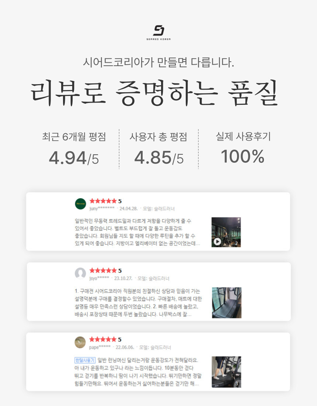Click the green avatar of reviewer juny
The height and width of the screenshot is (406, 317).
[x=80, y=204]
